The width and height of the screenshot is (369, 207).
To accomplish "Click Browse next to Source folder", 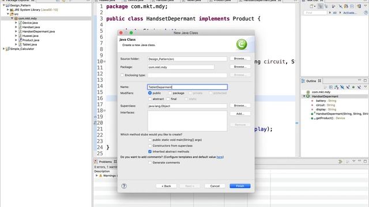I will point(240,59).
